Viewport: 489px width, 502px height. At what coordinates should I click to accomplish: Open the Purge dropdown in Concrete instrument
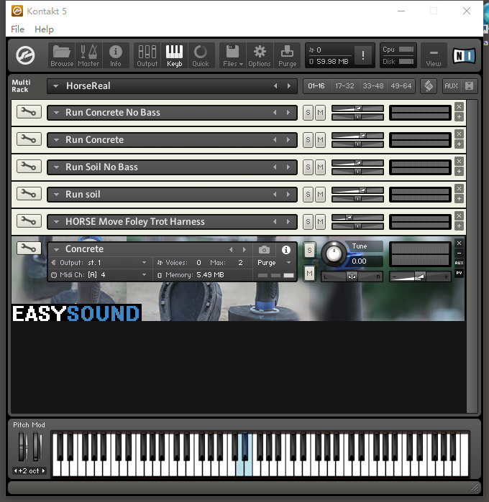275,263
